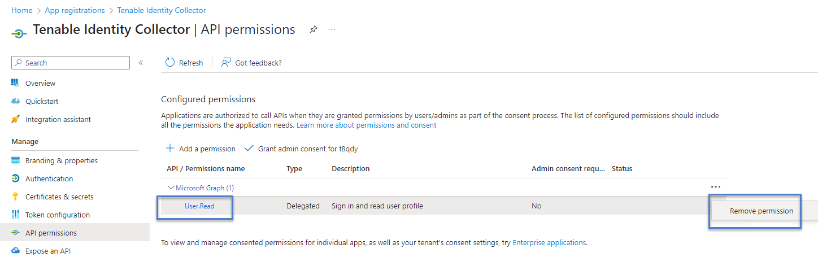This screenshot has height=257, width=818.
Task: Open the Microsoft Graph row ellipsis menu
Action: (x=716, y=187)
